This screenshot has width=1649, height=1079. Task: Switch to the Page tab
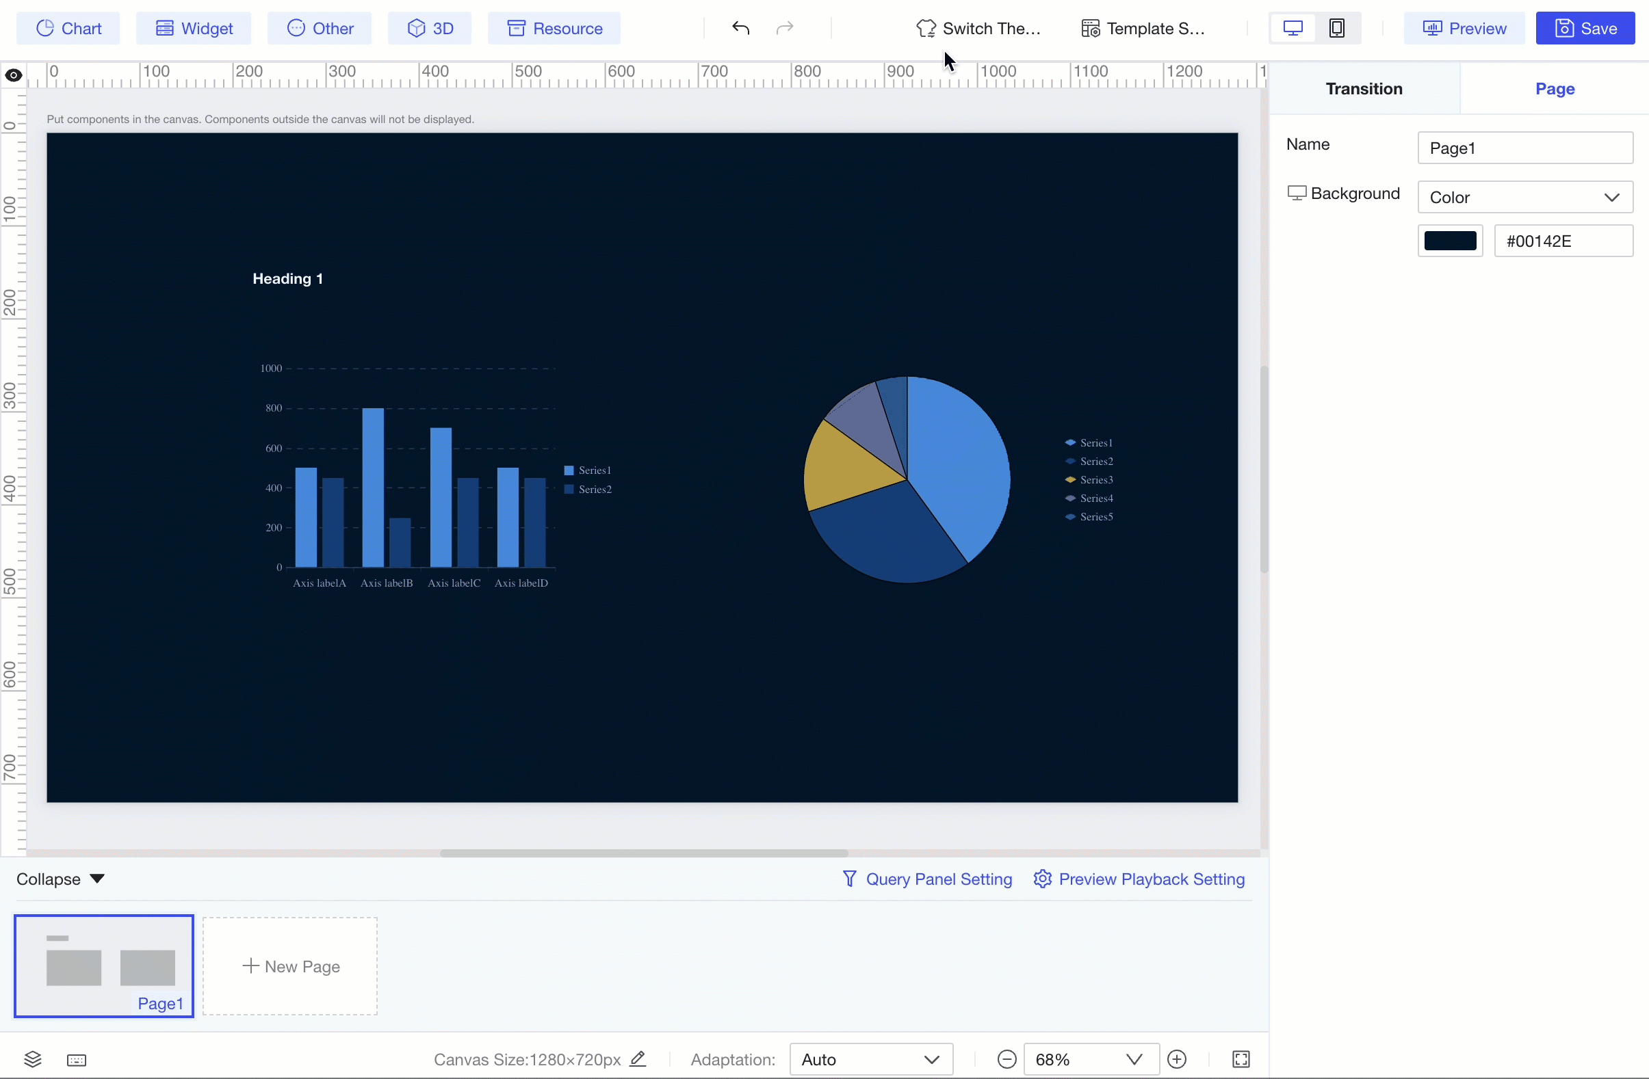pos(1555,89)
